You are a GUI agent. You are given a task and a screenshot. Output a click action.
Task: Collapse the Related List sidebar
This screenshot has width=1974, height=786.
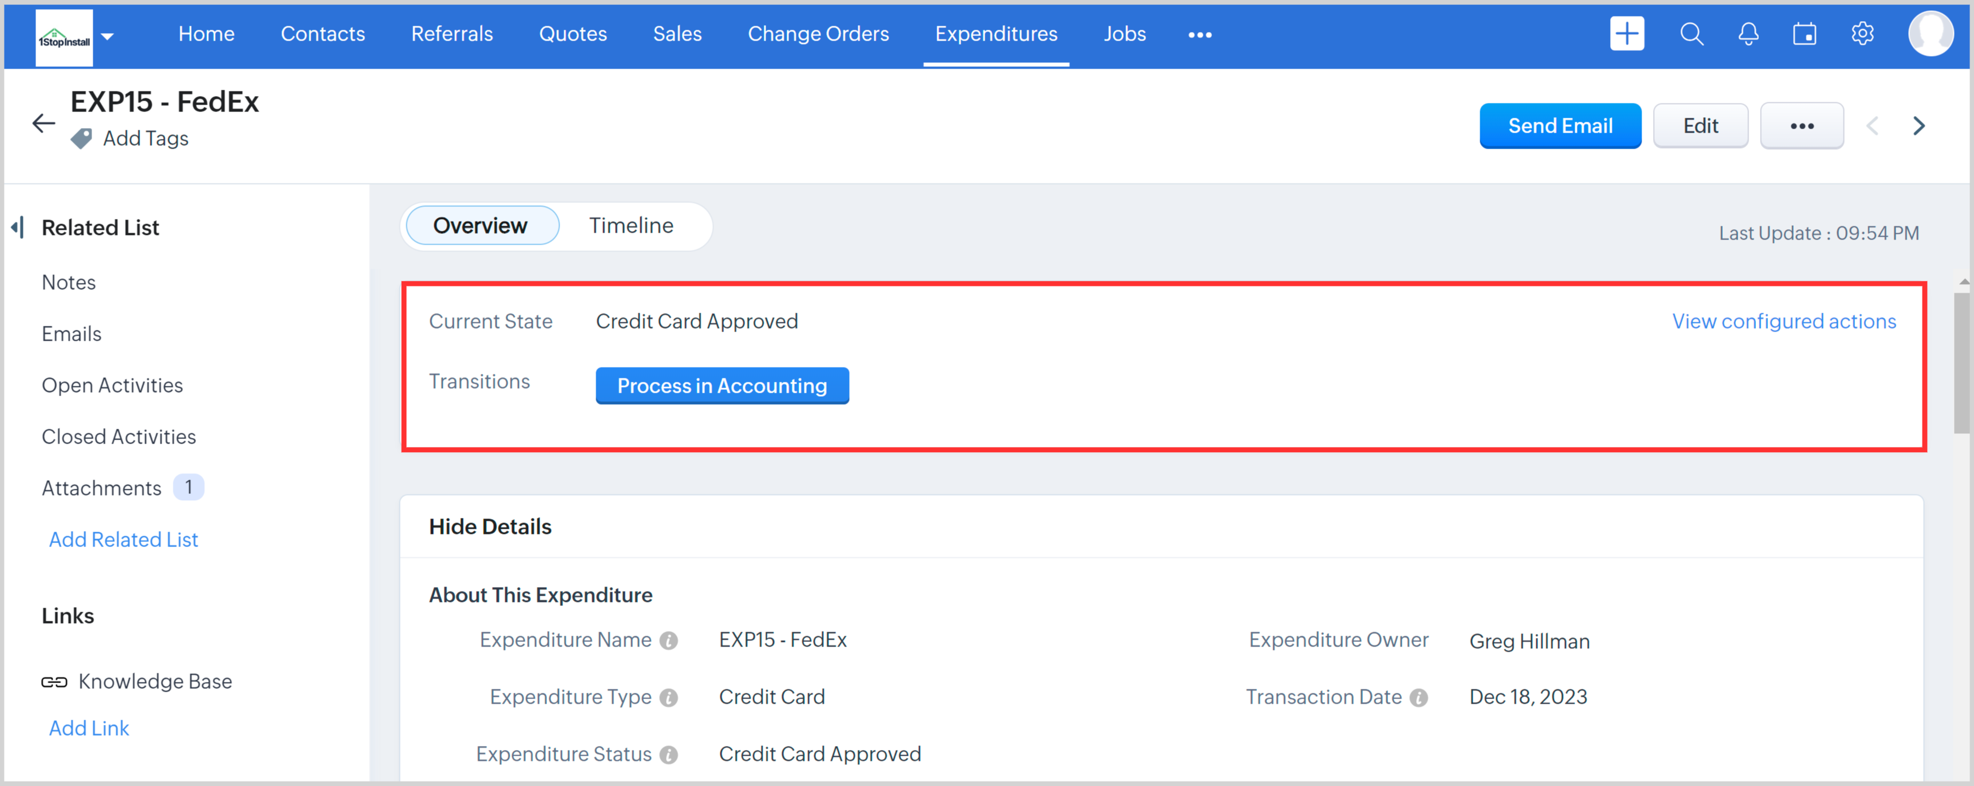(x=17, y=228)
